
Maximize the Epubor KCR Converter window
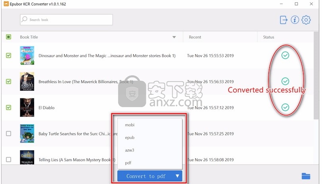296,4
